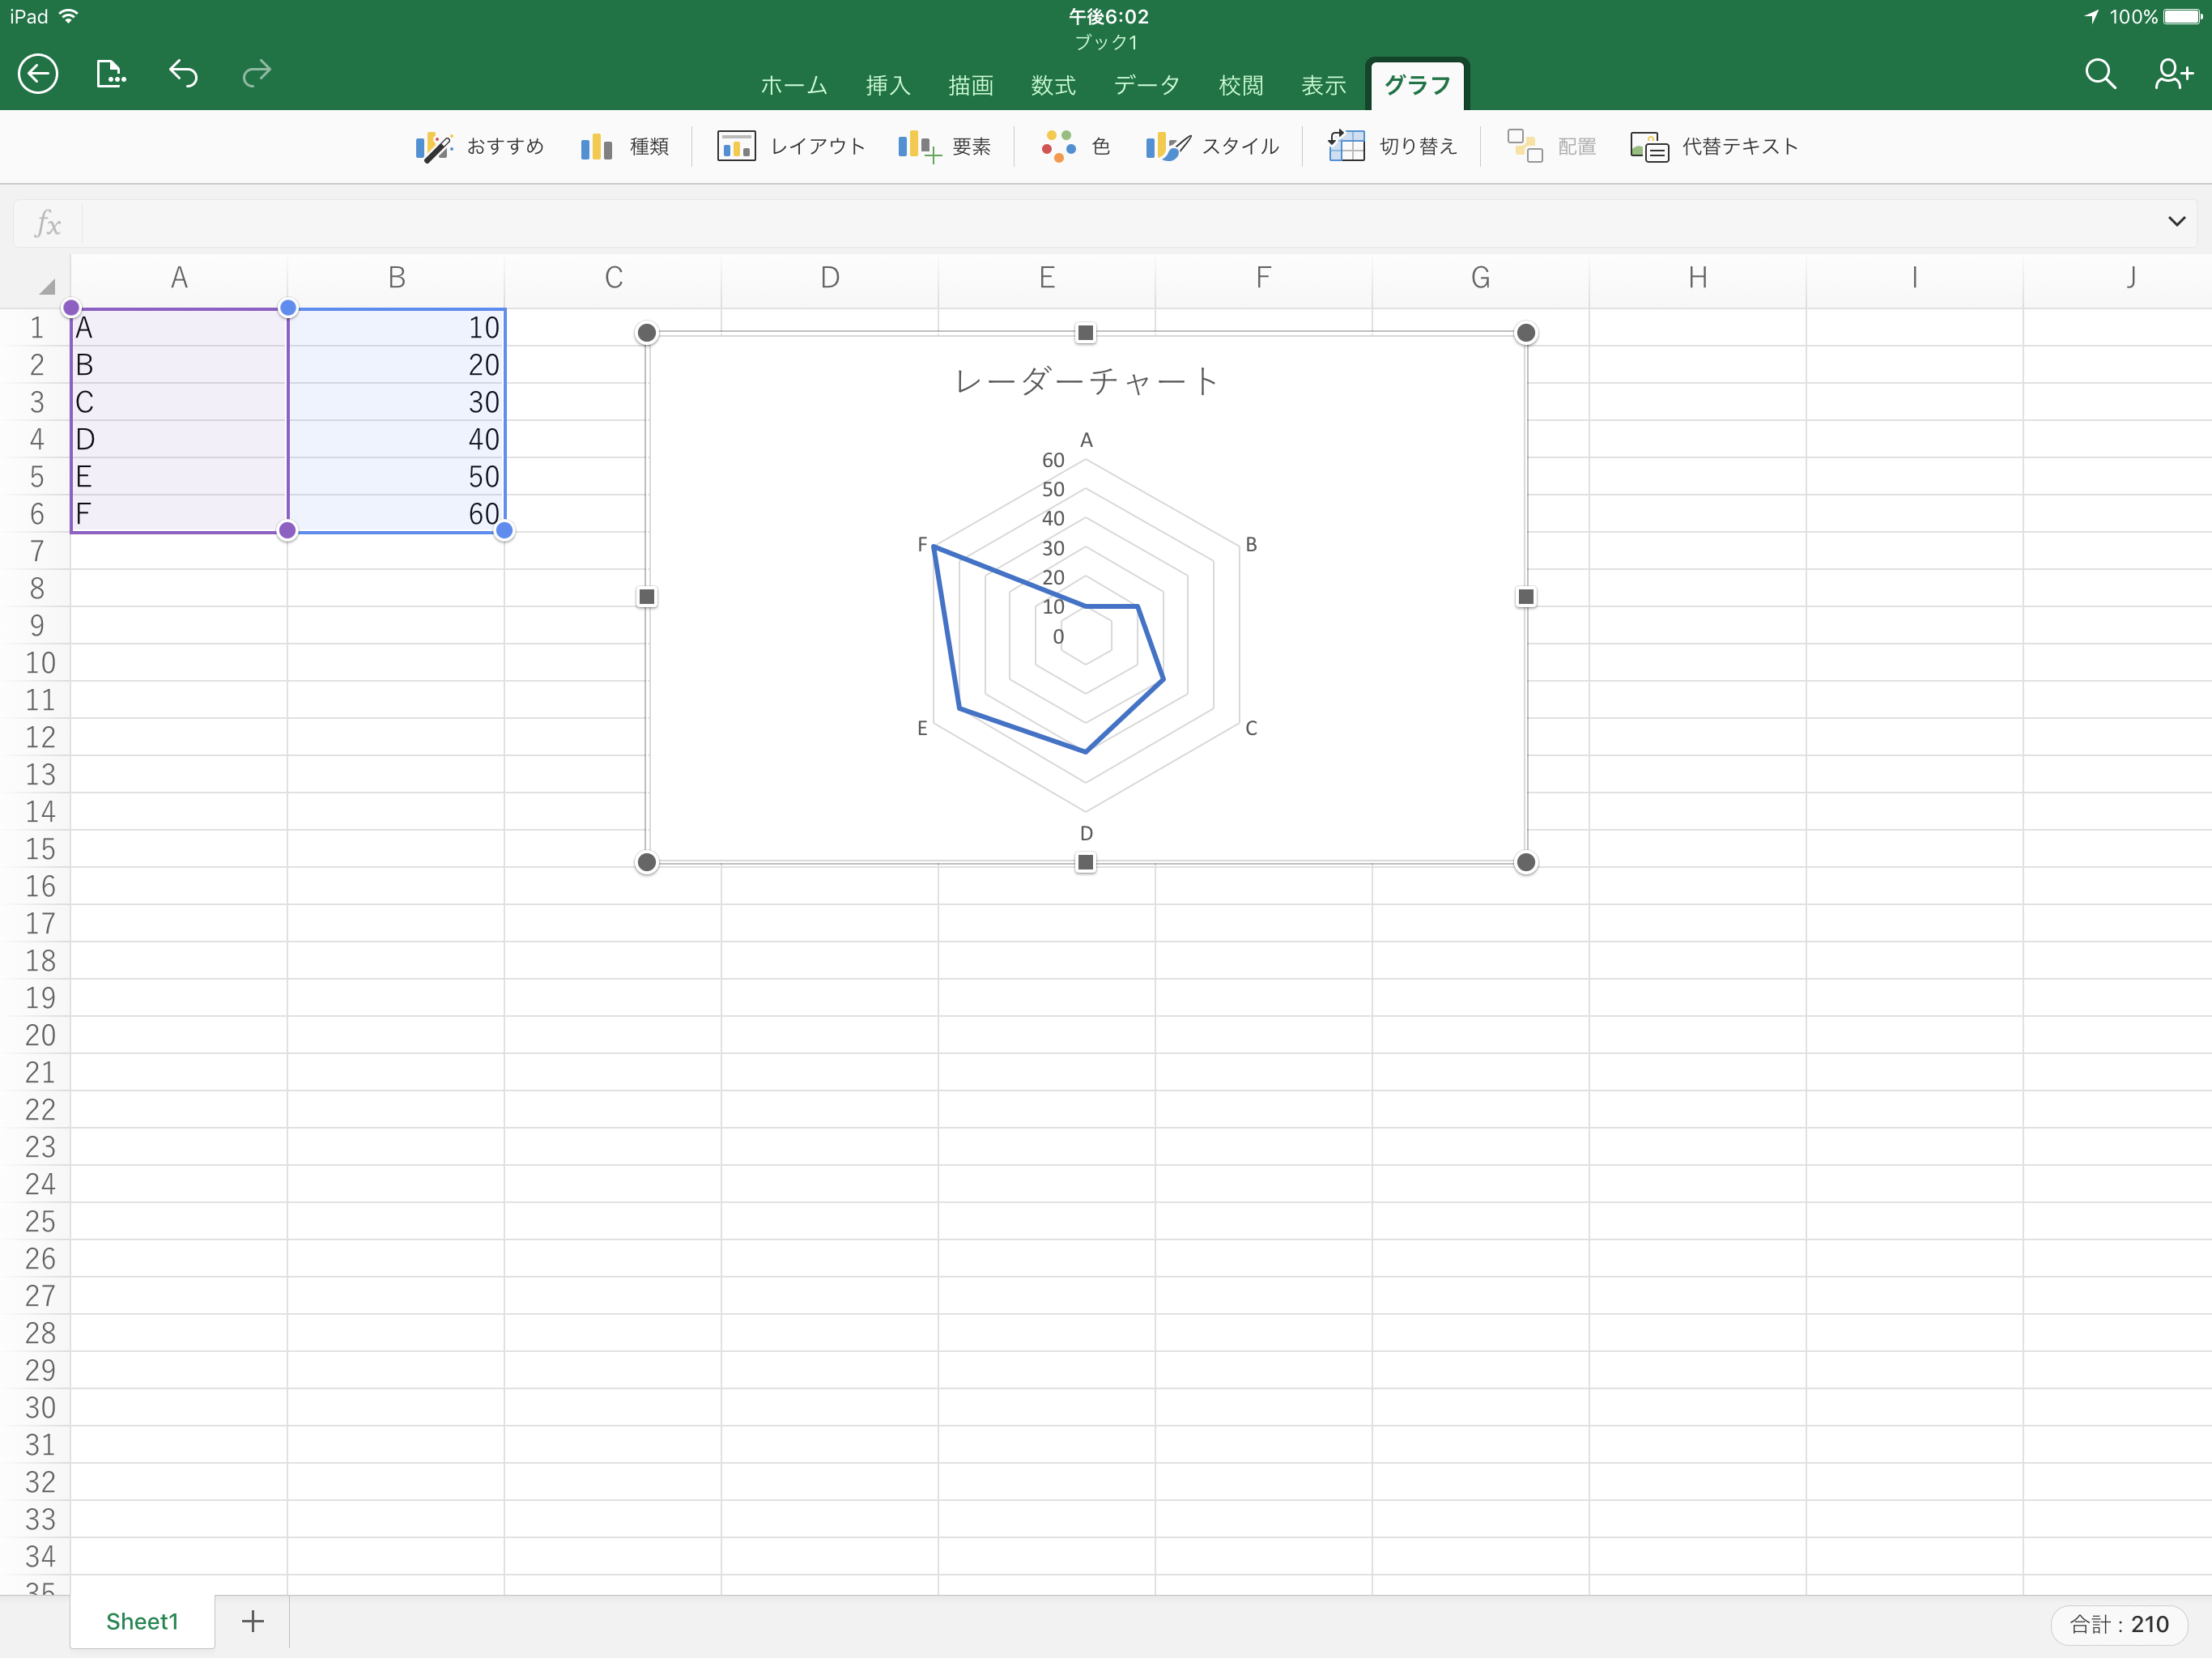Click the undo arrow icon

183,73
